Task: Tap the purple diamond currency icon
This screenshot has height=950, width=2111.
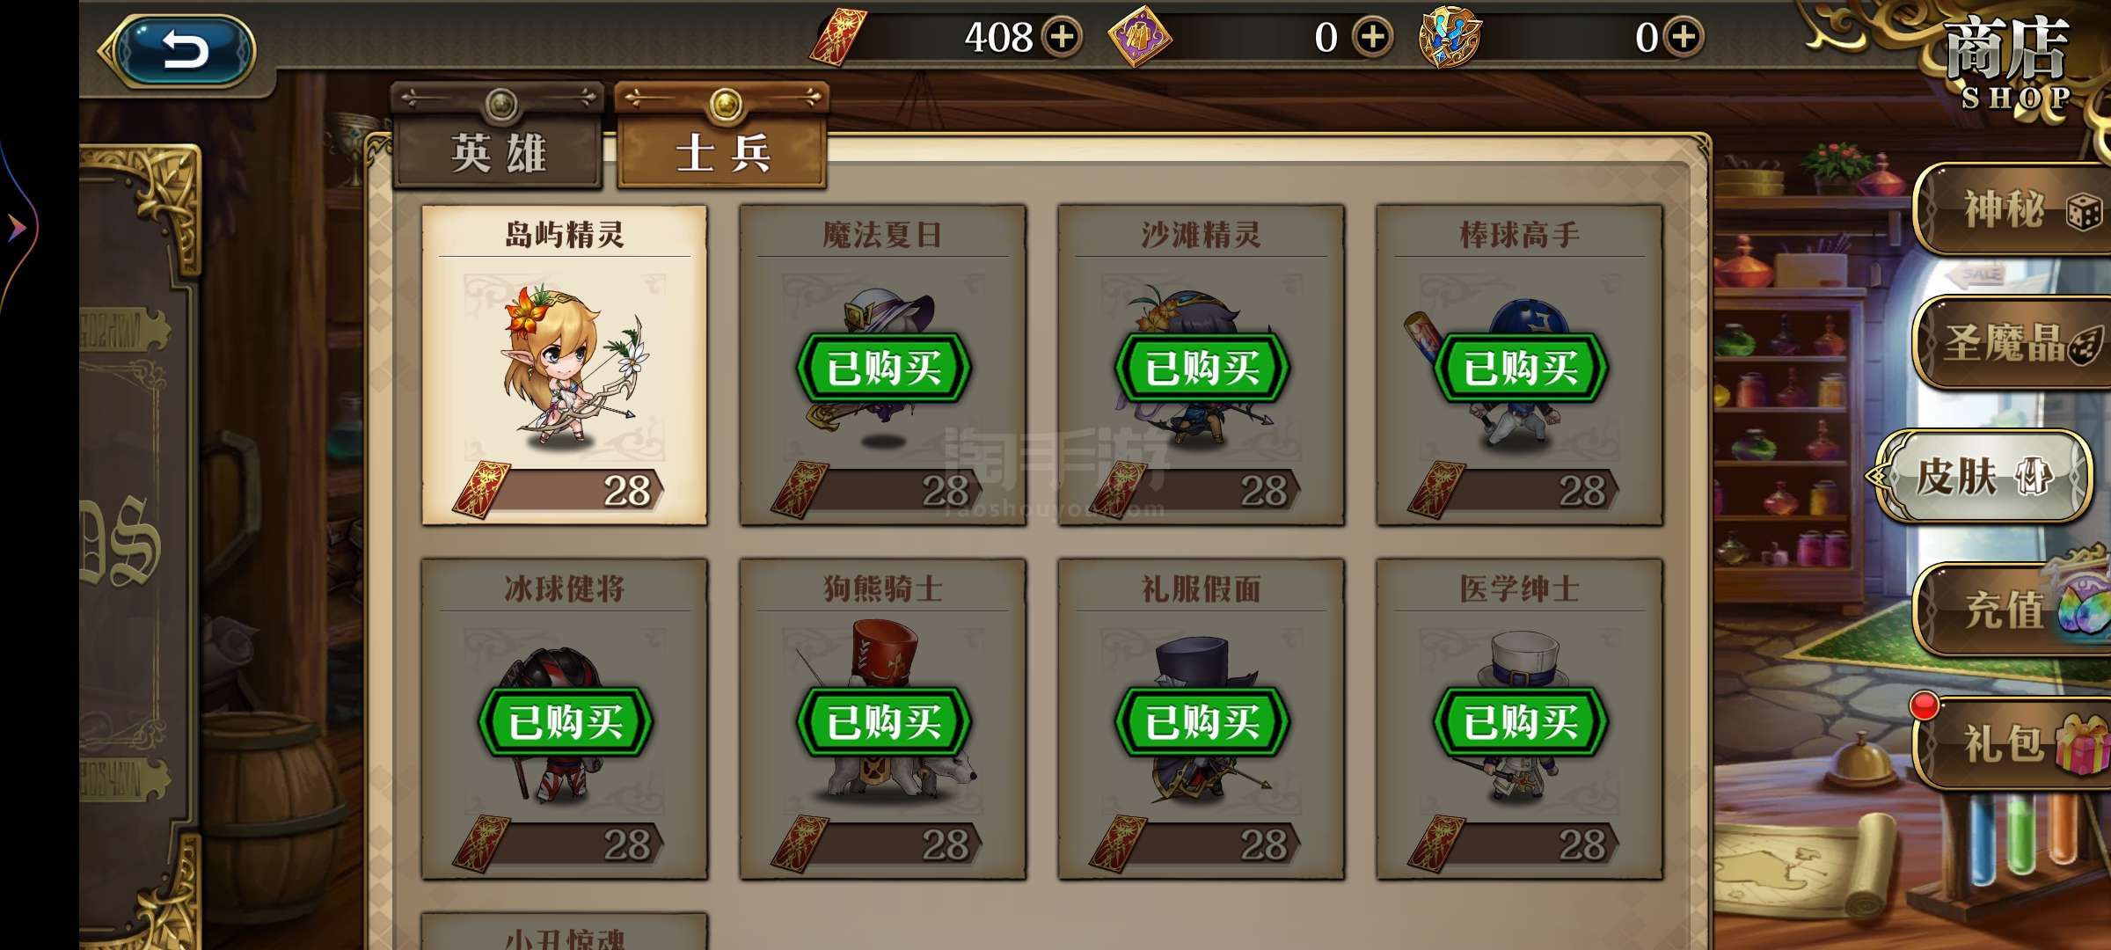Action: point(1139,37)
